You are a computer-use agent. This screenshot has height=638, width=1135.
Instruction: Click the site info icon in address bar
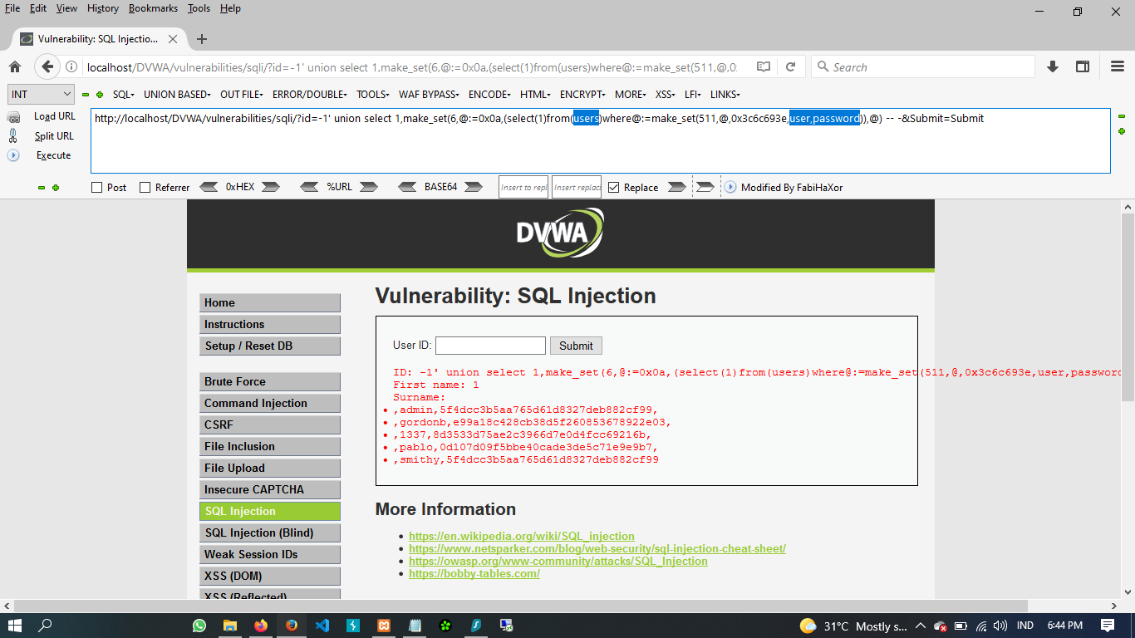point(72,67)
